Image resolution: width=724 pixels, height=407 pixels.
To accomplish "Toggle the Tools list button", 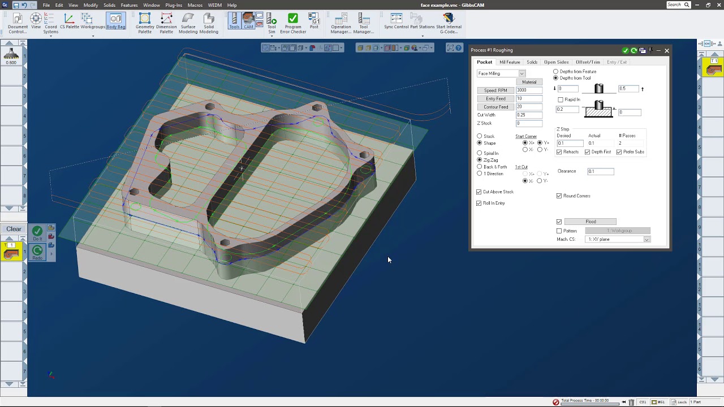I will [234, 21].
